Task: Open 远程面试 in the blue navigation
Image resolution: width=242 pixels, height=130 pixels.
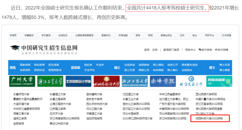Action: pyautogui.click(x=187, y=70)
